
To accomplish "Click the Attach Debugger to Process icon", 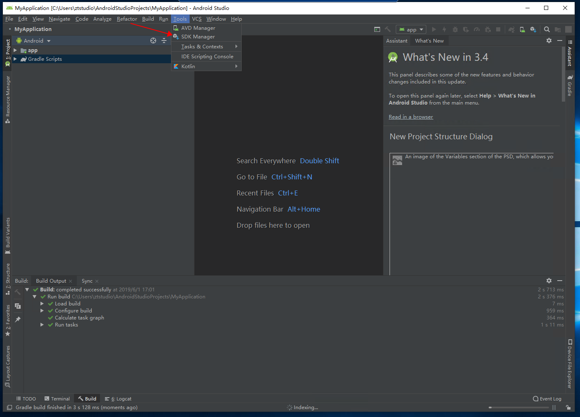I will (488, 29).
